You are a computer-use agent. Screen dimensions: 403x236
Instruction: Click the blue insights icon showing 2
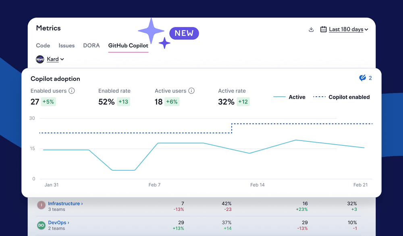(x=363, y=78)
